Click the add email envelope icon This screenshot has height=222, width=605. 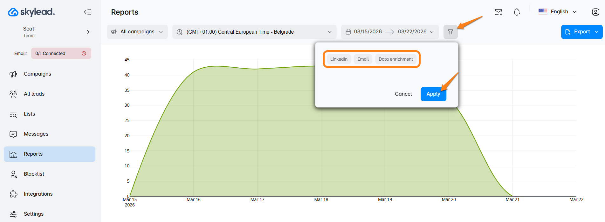tap(498, 12)
